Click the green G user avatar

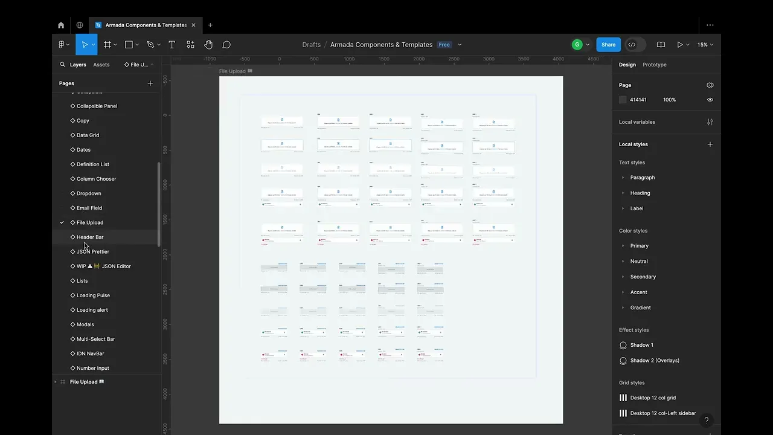point(577,45)
